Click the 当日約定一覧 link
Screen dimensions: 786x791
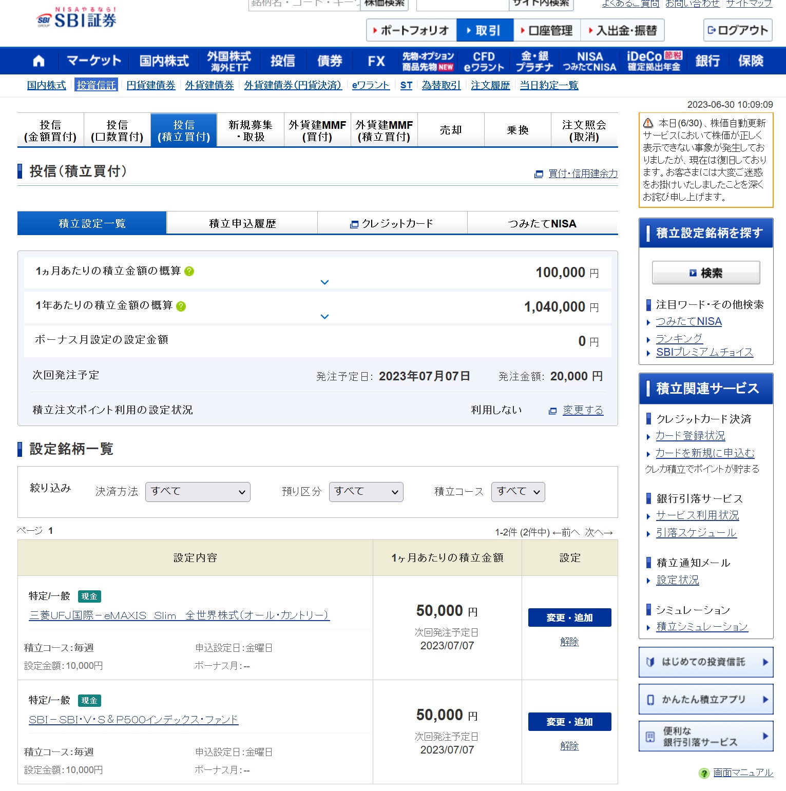[549, 85]
